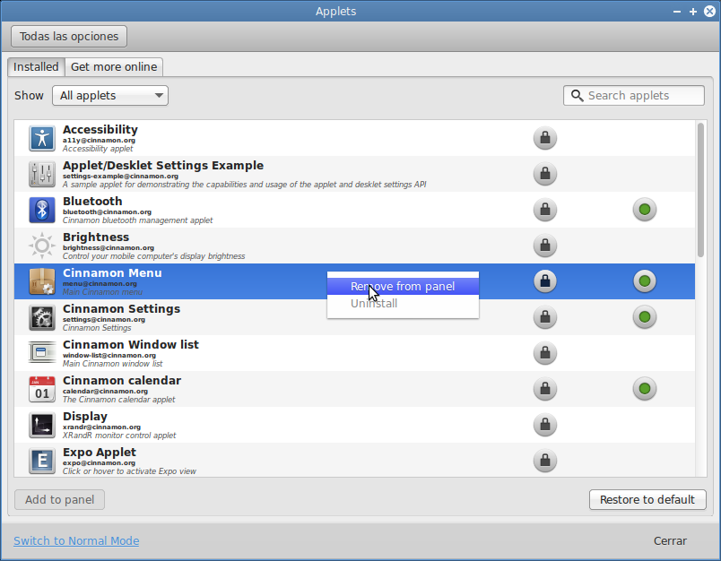Open the Show All applets dropdown
The height and width of the screenshot is (561, 721).
(110, 96)
